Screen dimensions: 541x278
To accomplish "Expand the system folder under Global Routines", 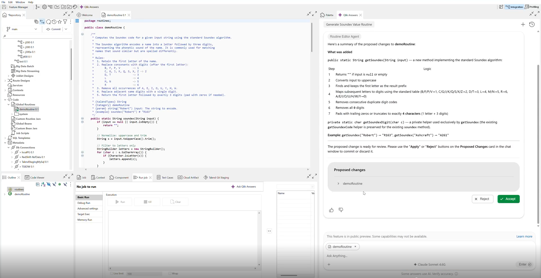I will (x=12, y=114).
